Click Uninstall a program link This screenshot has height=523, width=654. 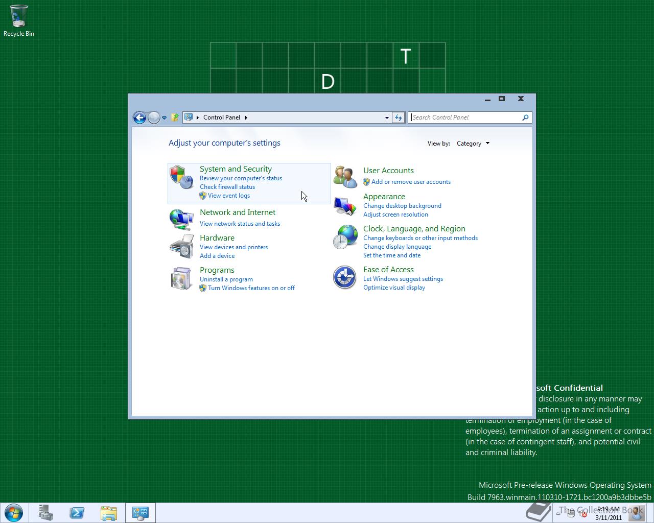(x=226, y=279)
